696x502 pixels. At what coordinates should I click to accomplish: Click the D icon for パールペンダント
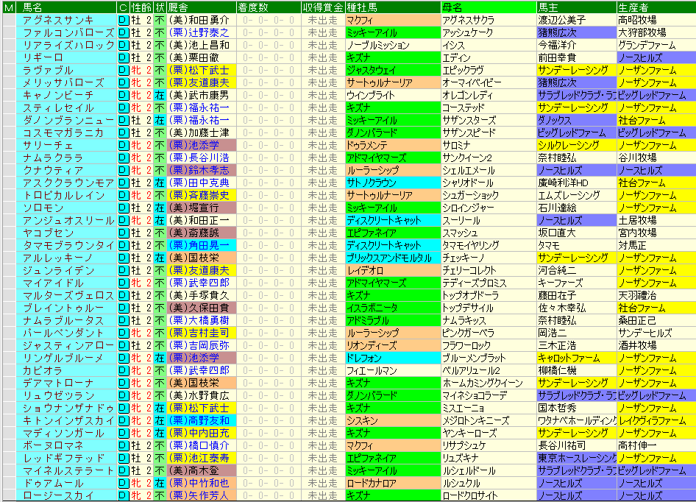click(x=124, y=333)
